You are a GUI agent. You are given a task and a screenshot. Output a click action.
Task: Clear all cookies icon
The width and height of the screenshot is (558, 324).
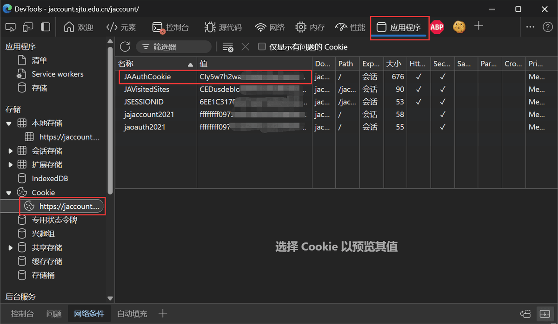pos(228,47)
